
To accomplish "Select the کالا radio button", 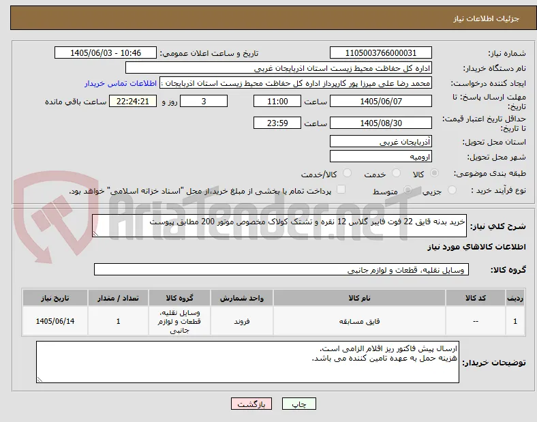I will pyautogui.click(x=434, y=173).
